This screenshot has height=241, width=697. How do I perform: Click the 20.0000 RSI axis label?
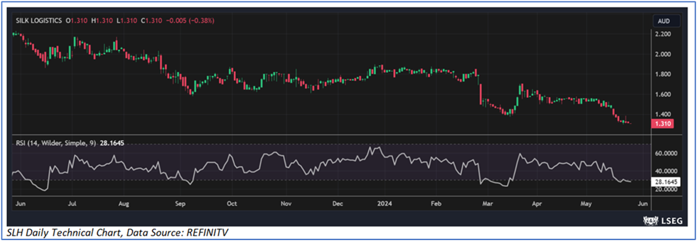click(x=666, y=189)
